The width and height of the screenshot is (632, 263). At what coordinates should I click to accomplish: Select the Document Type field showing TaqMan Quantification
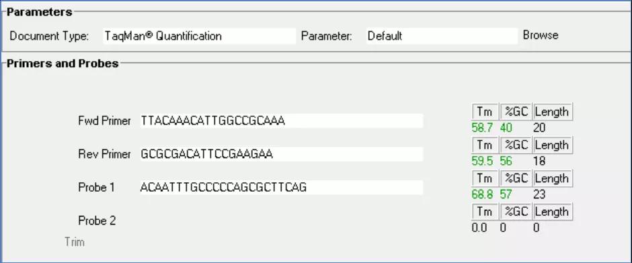pos(199,36)
